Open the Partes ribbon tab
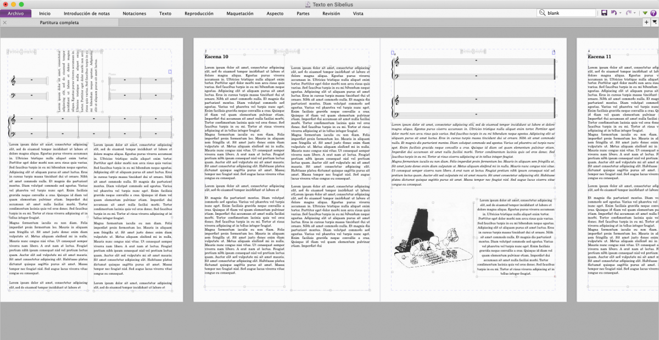The width and height of the screenshot is (659, 340). click(303, 13)
